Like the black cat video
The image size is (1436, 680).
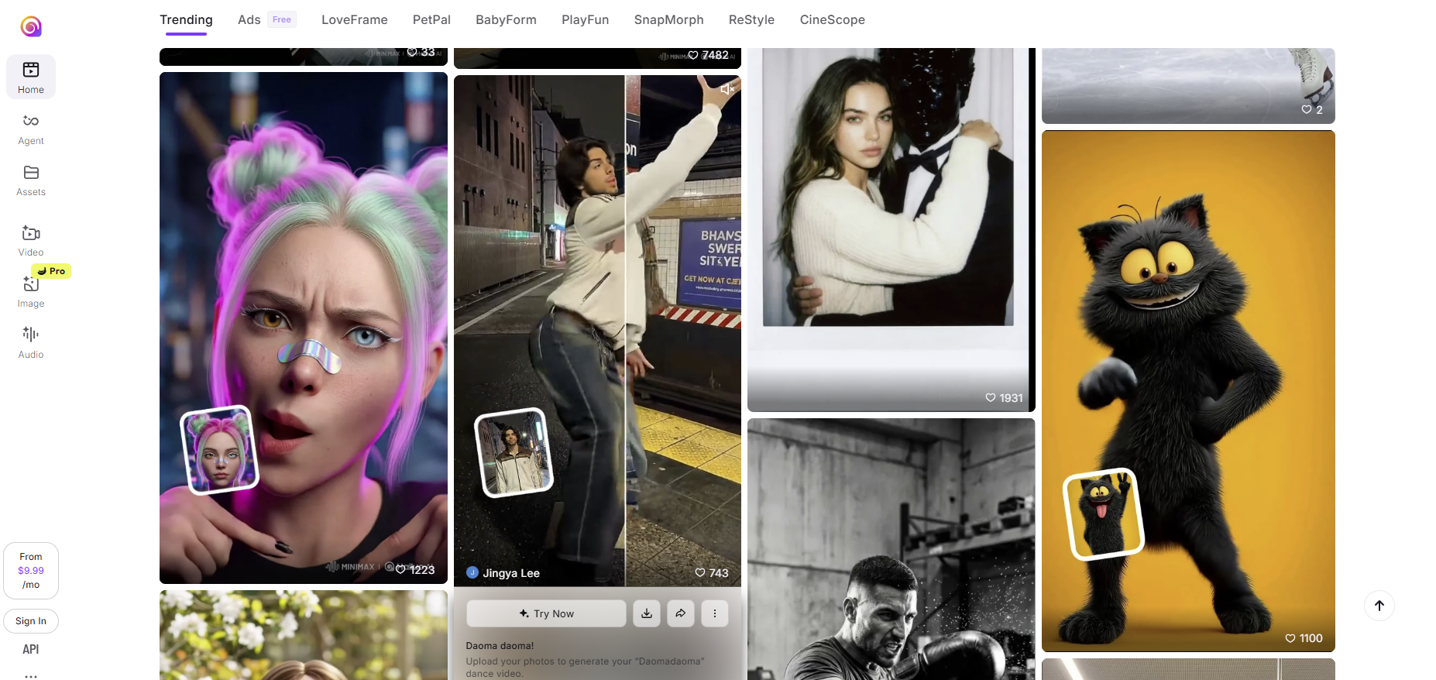tap(1290, 638)
